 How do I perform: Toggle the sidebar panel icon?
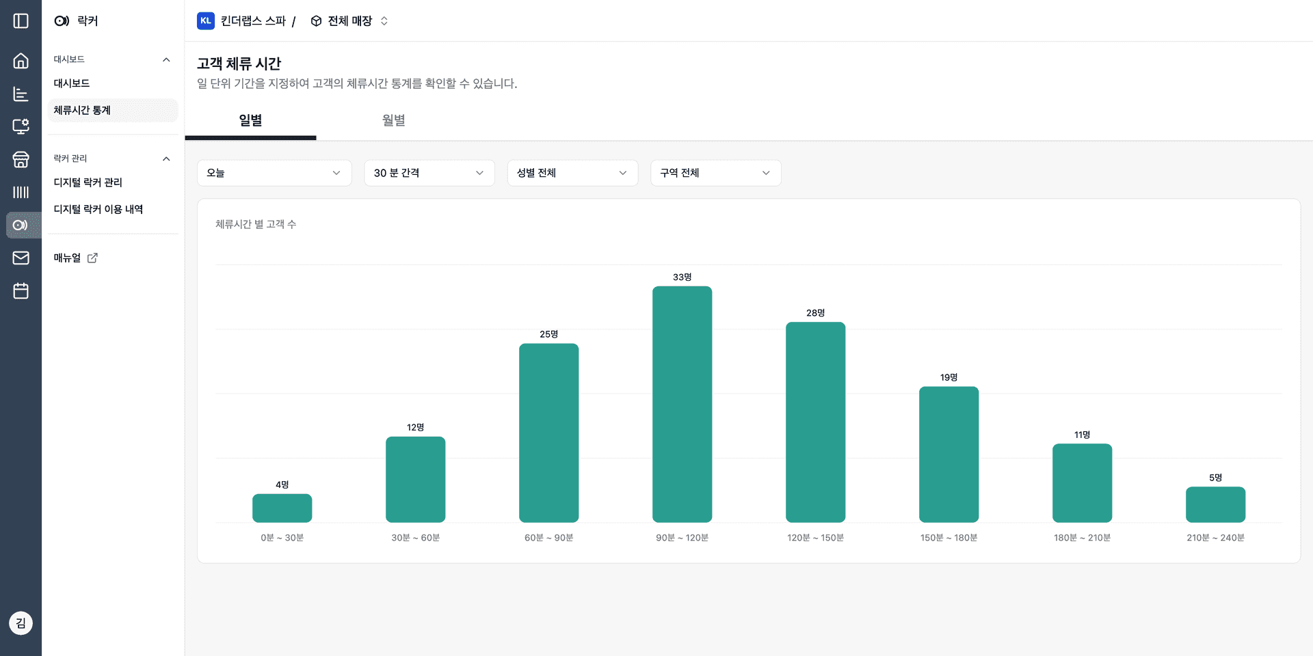[21, 21]
